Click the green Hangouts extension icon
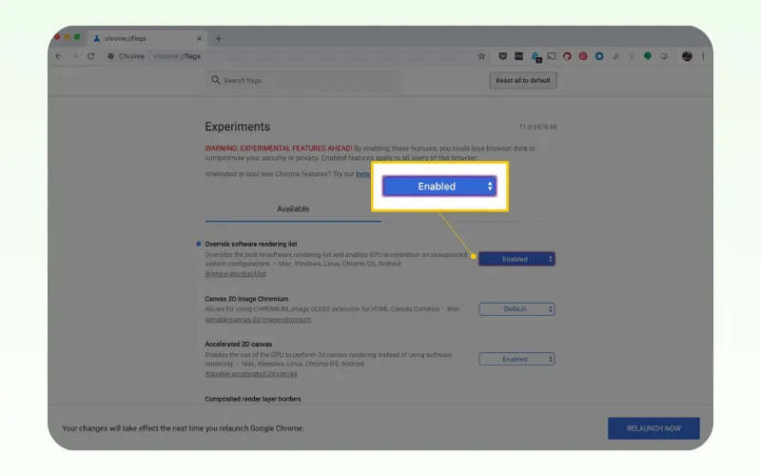This screenshot has height=476, width=761. click(648, 56)
